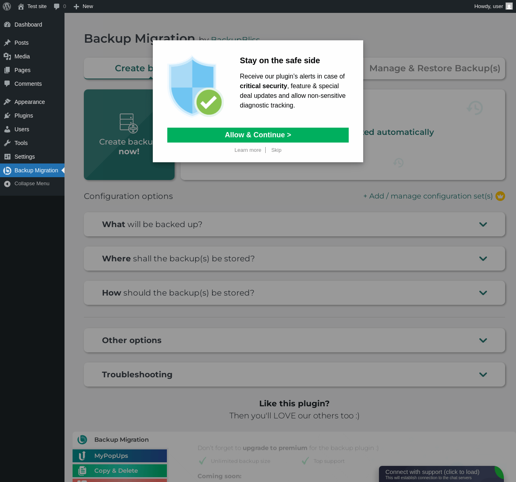
Task: Click the Backup Migration logo in plugin list
Action: pos(82,440)
